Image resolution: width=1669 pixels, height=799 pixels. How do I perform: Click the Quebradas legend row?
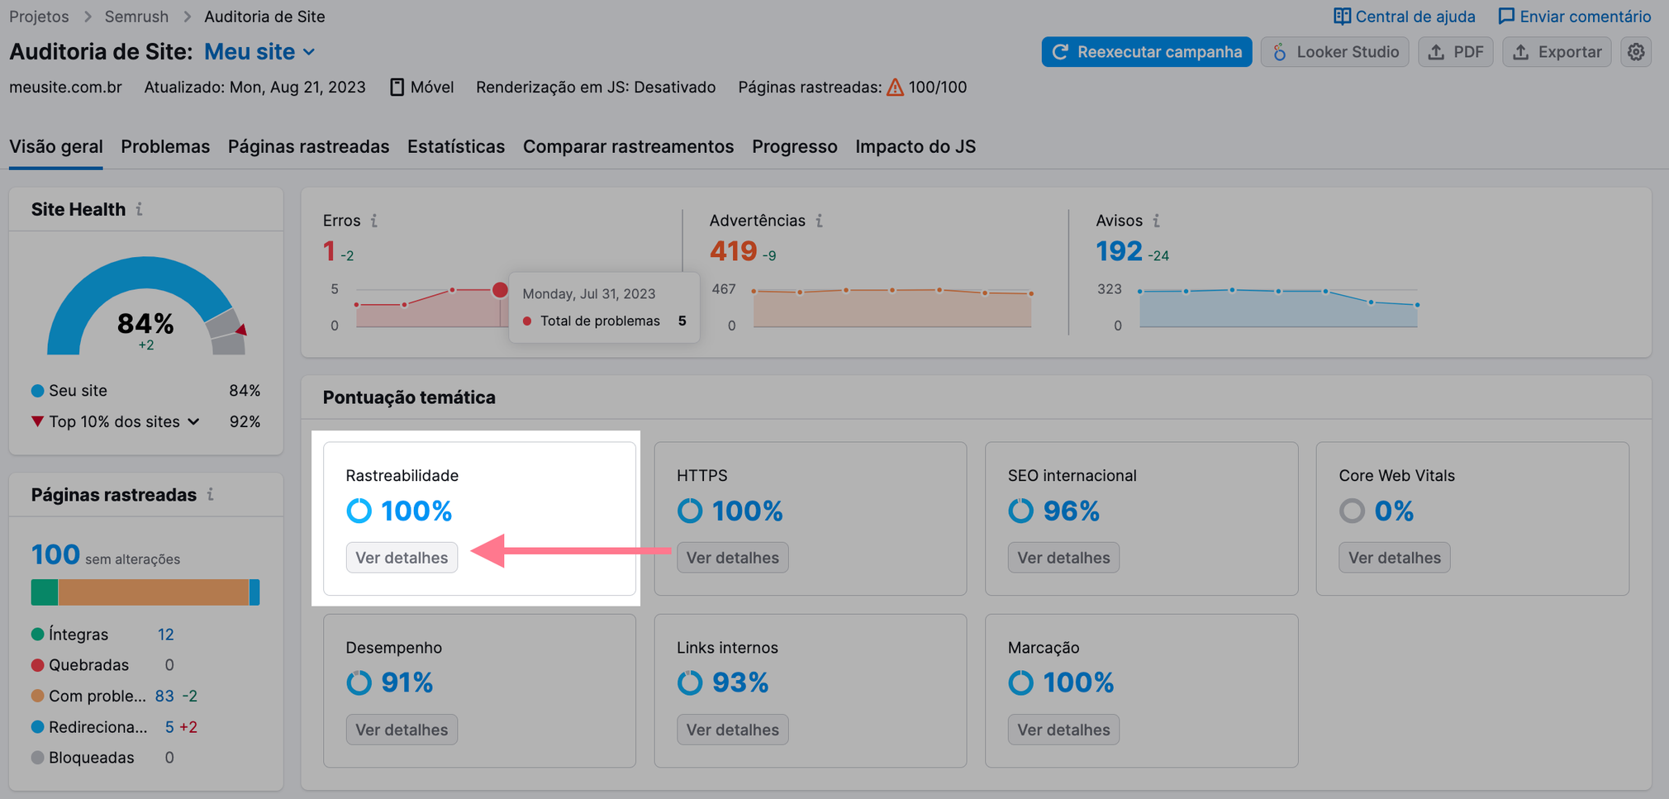102,665
